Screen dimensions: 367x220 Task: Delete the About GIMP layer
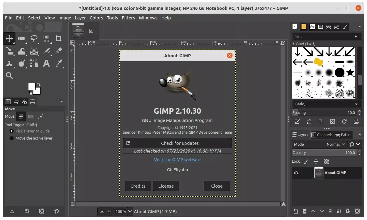tap(357, 211)
